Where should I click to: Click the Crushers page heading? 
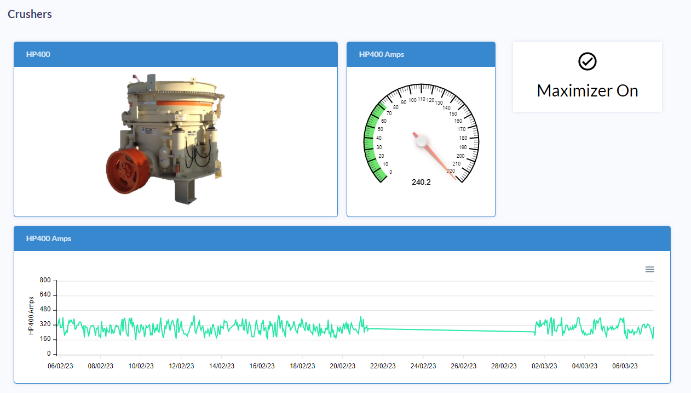(x=30, y=14)
